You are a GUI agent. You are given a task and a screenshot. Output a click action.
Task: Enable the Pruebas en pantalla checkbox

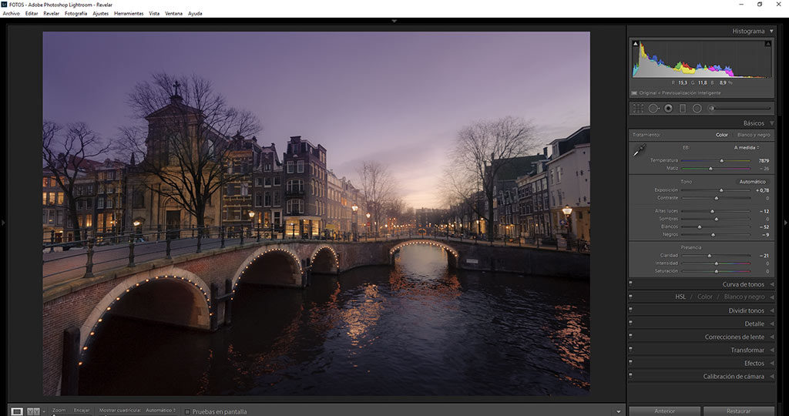tap(187, 411)
